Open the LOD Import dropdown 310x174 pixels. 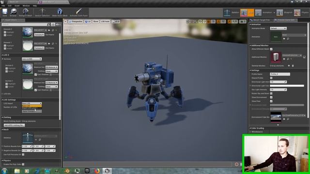point(31,103)
